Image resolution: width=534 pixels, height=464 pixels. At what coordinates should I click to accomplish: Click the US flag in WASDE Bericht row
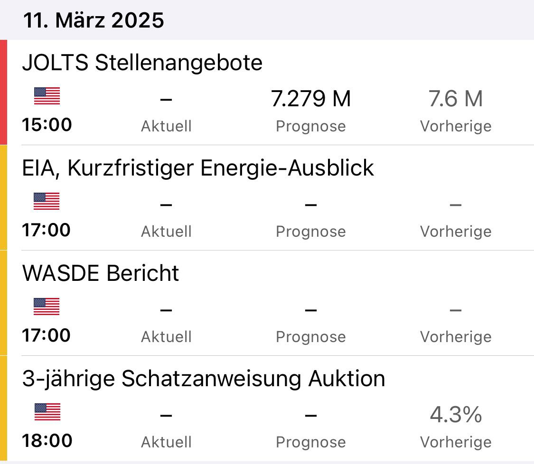click(47, 306)
